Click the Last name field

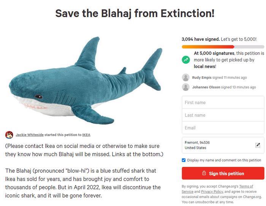[x=223, y=115]
